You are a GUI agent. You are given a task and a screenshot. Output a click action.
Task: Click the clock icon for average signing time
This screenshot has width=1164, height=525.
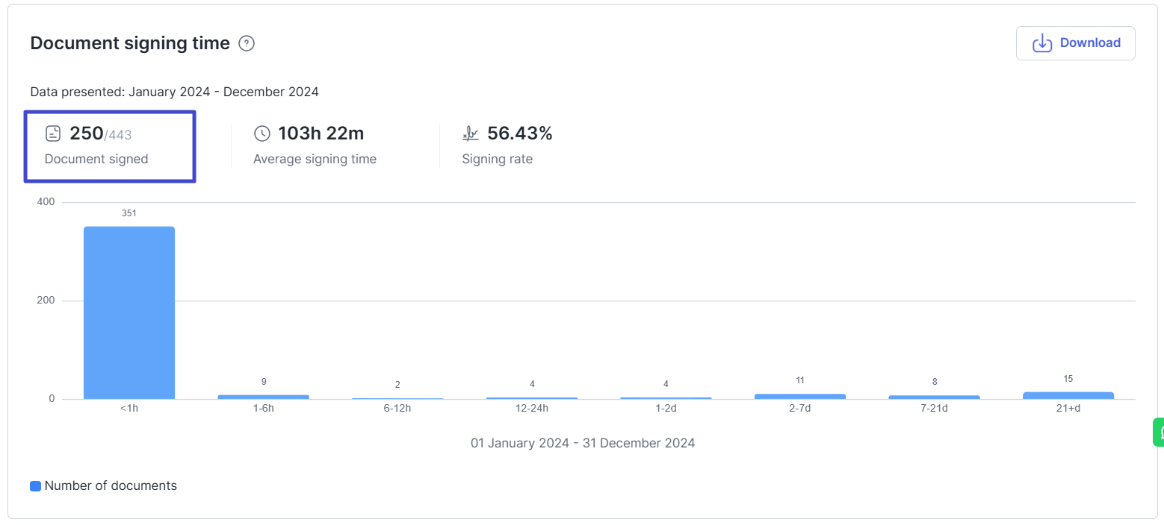click(x=262, y=134)
